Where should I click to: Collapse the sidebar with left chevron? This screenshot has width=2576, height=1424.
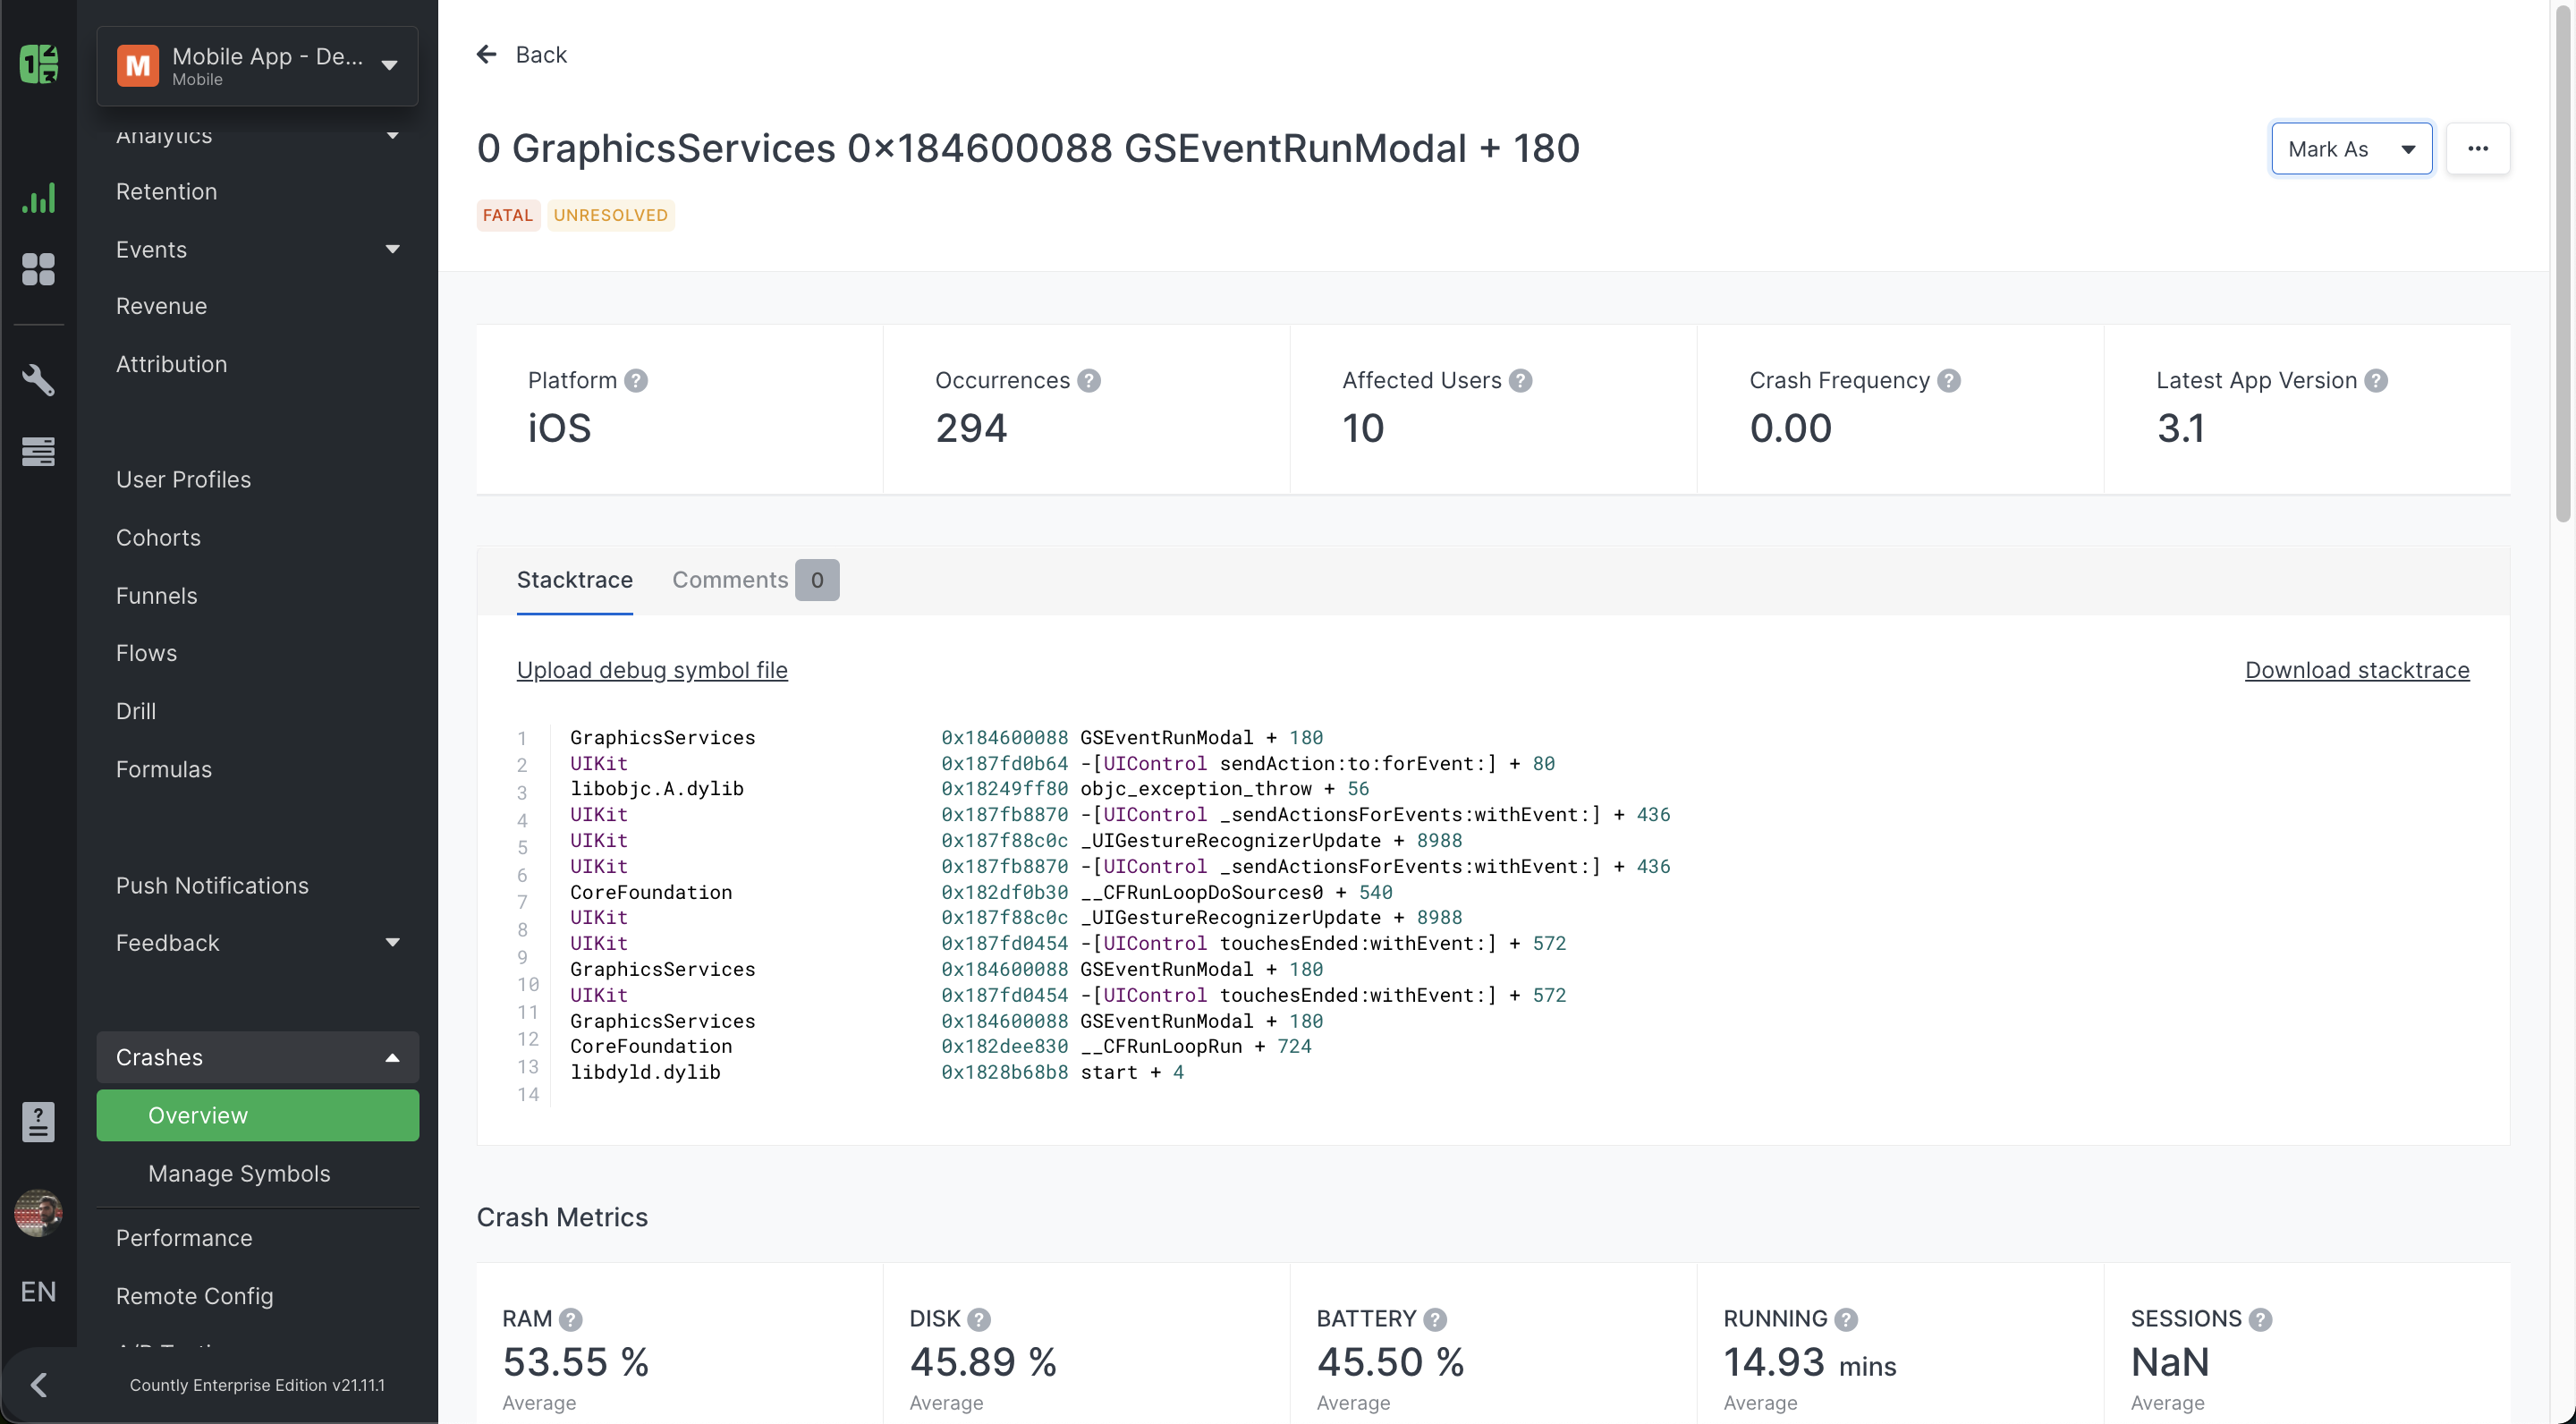coord(39,1385)
